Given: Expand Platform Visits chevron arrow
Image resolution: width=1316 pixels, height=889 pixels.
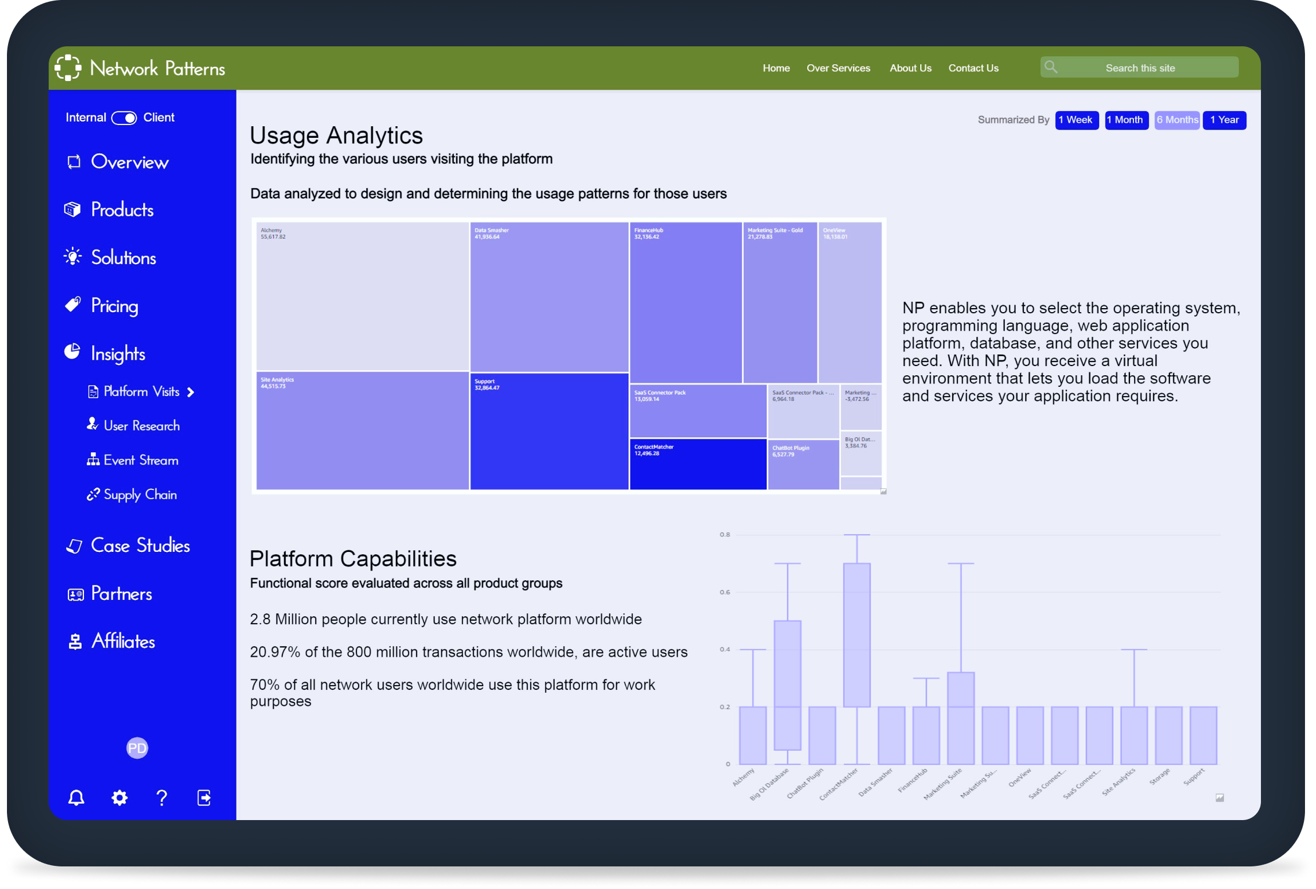Looking at the screenshot, I should click(191, 392).
